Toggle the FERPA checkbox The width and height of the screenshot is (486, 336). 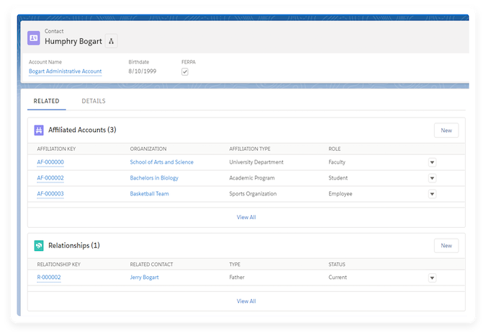(x=185, y=71)
